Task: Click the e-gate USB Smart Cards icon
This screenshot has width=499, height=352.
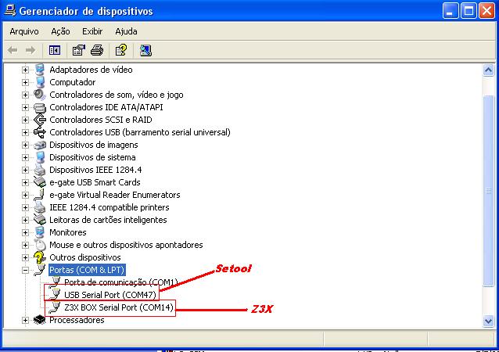Action: pos(40,182)
